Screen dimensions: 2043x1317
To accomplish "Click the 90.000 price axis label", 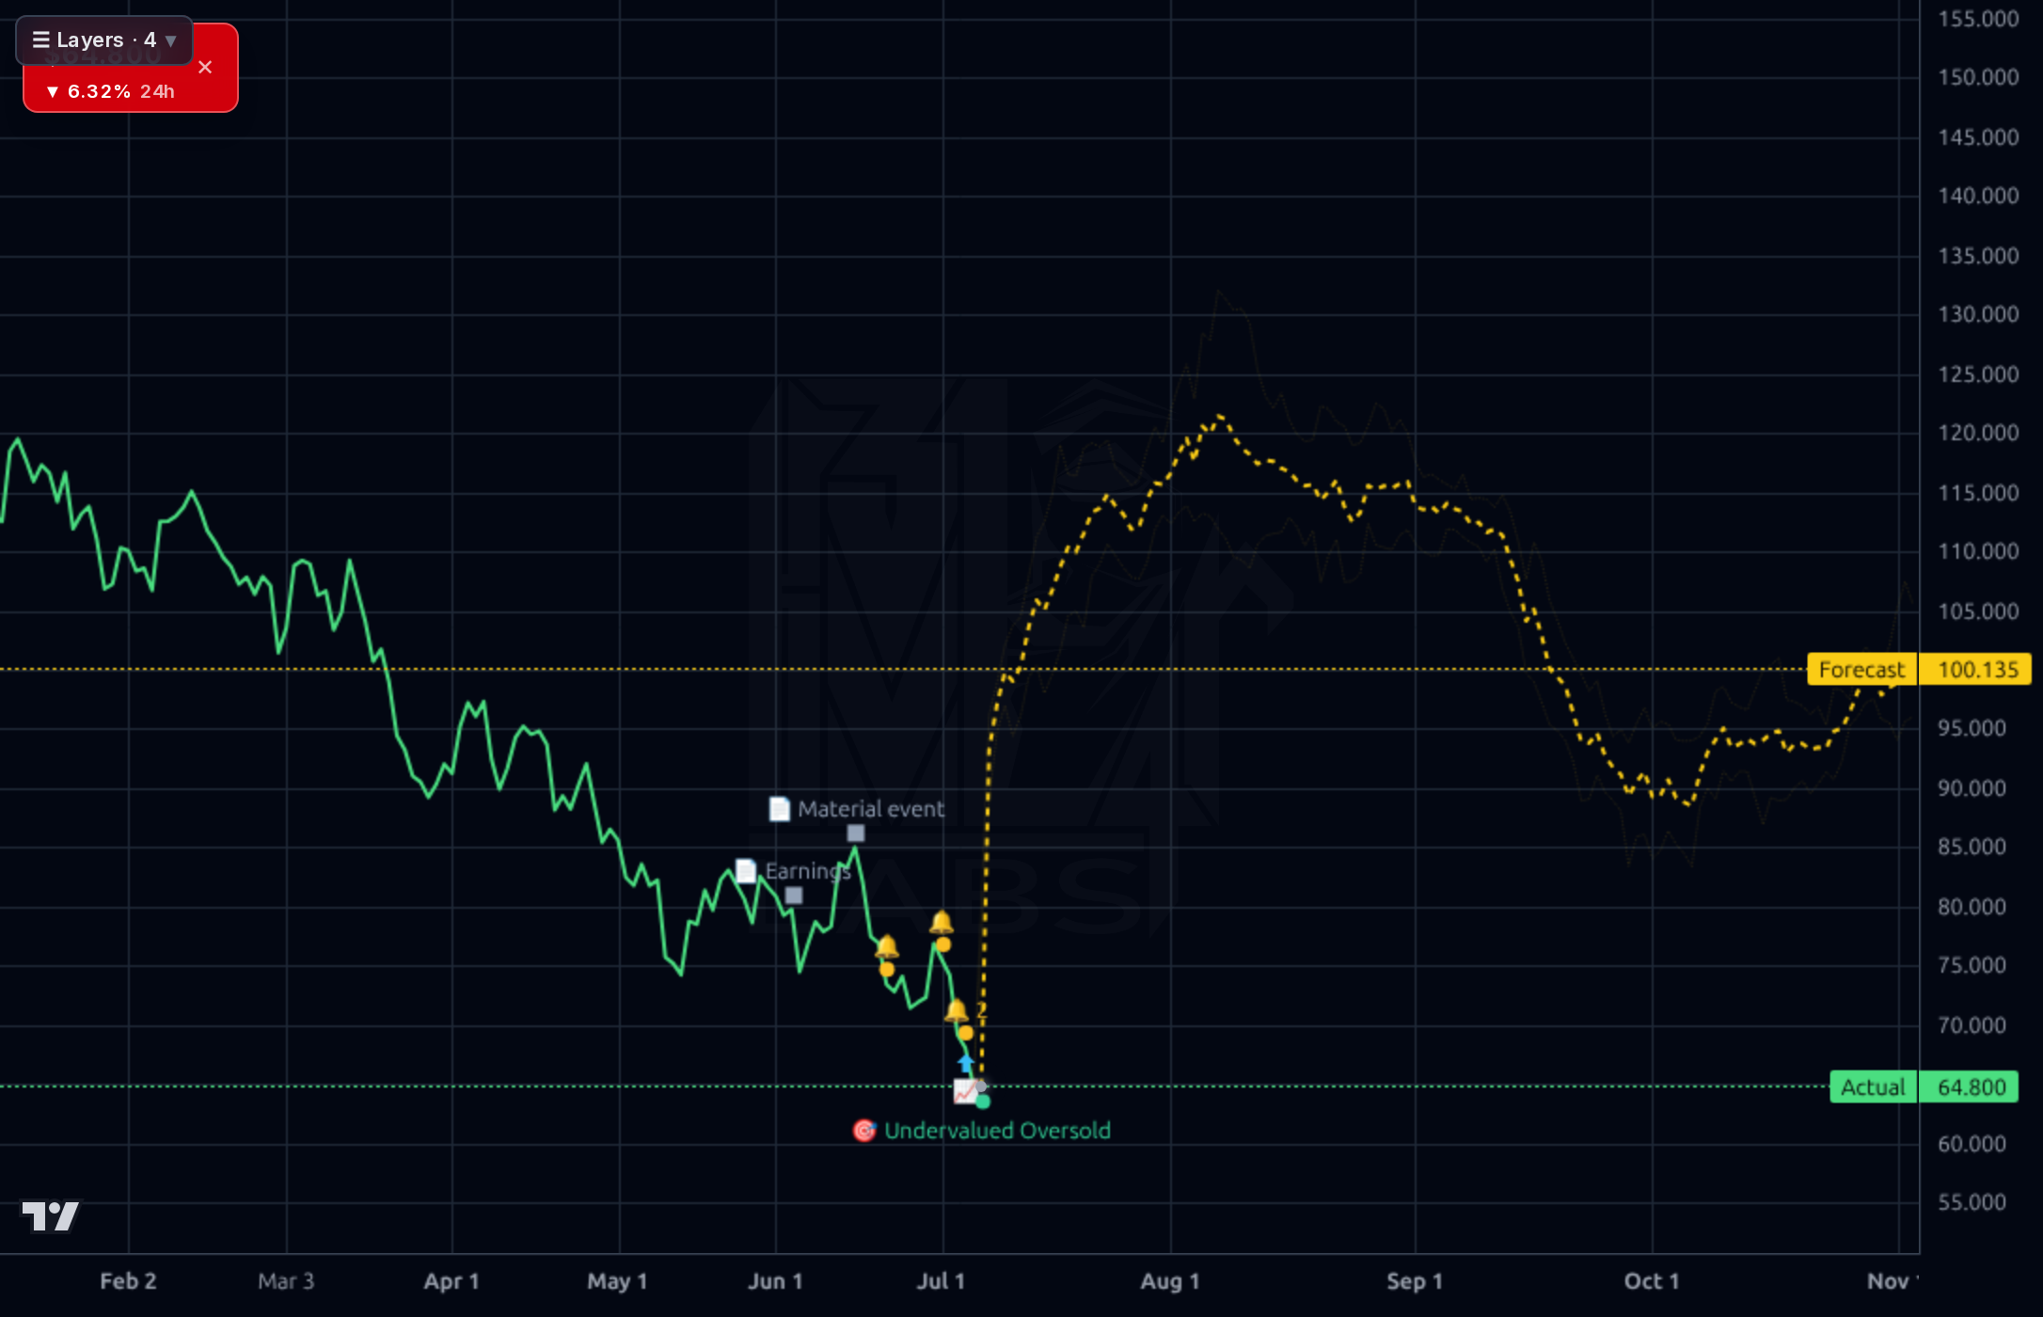I will [x=1972, y=788].
